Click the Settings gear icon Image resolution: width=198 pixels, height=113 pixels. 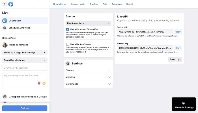coord(68,64)
